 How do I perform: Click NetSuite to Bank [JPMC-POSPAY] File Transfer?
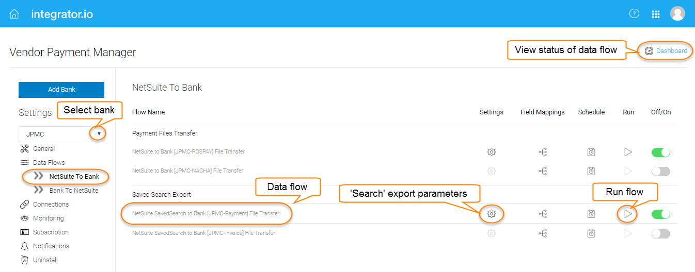point(188,152)
